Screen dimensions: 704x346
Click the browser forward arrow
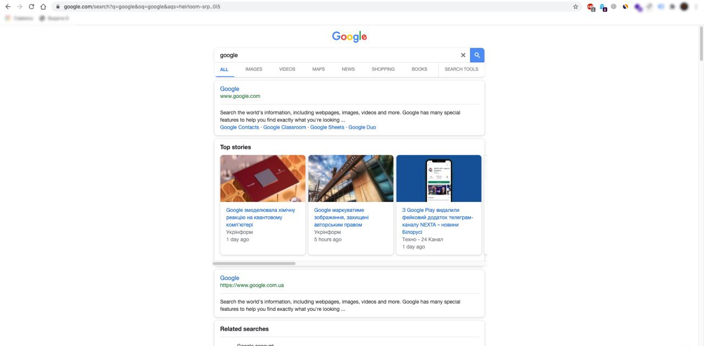coord(20,7)
